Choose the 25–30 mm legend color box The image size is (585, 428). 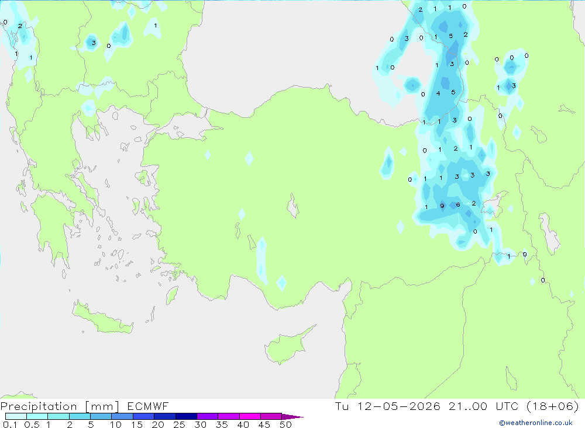[186, 416]
